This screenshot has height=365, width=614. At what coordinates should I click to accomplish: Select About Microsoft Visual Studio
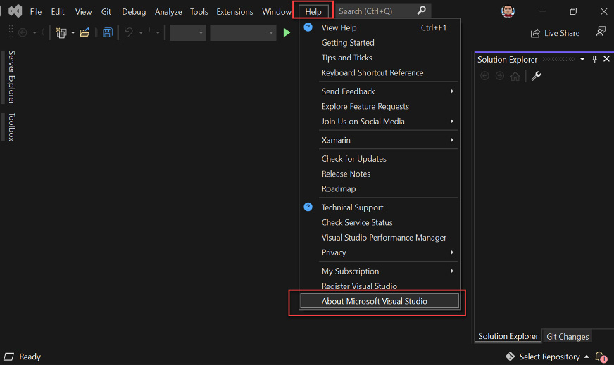(380, 301)
